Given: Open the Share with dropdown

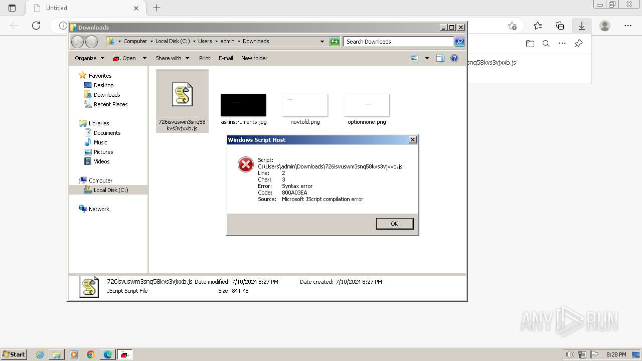Looking at the screenshot, I should click(x=172, y=58).
